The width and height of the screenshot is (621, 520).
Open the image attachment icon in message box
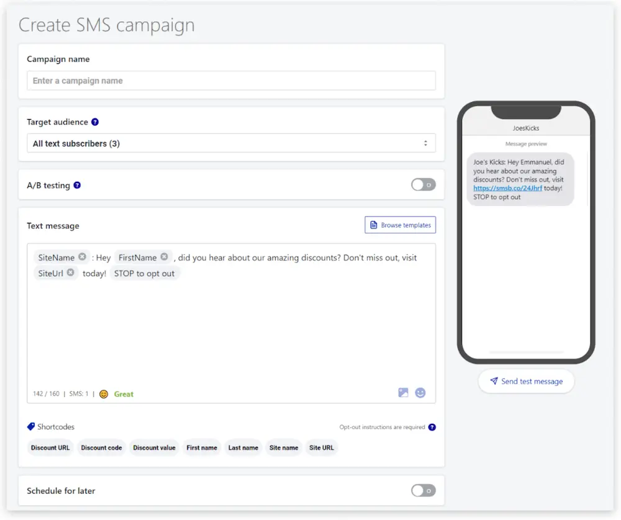pyautogui.click(x=403, y=393)
